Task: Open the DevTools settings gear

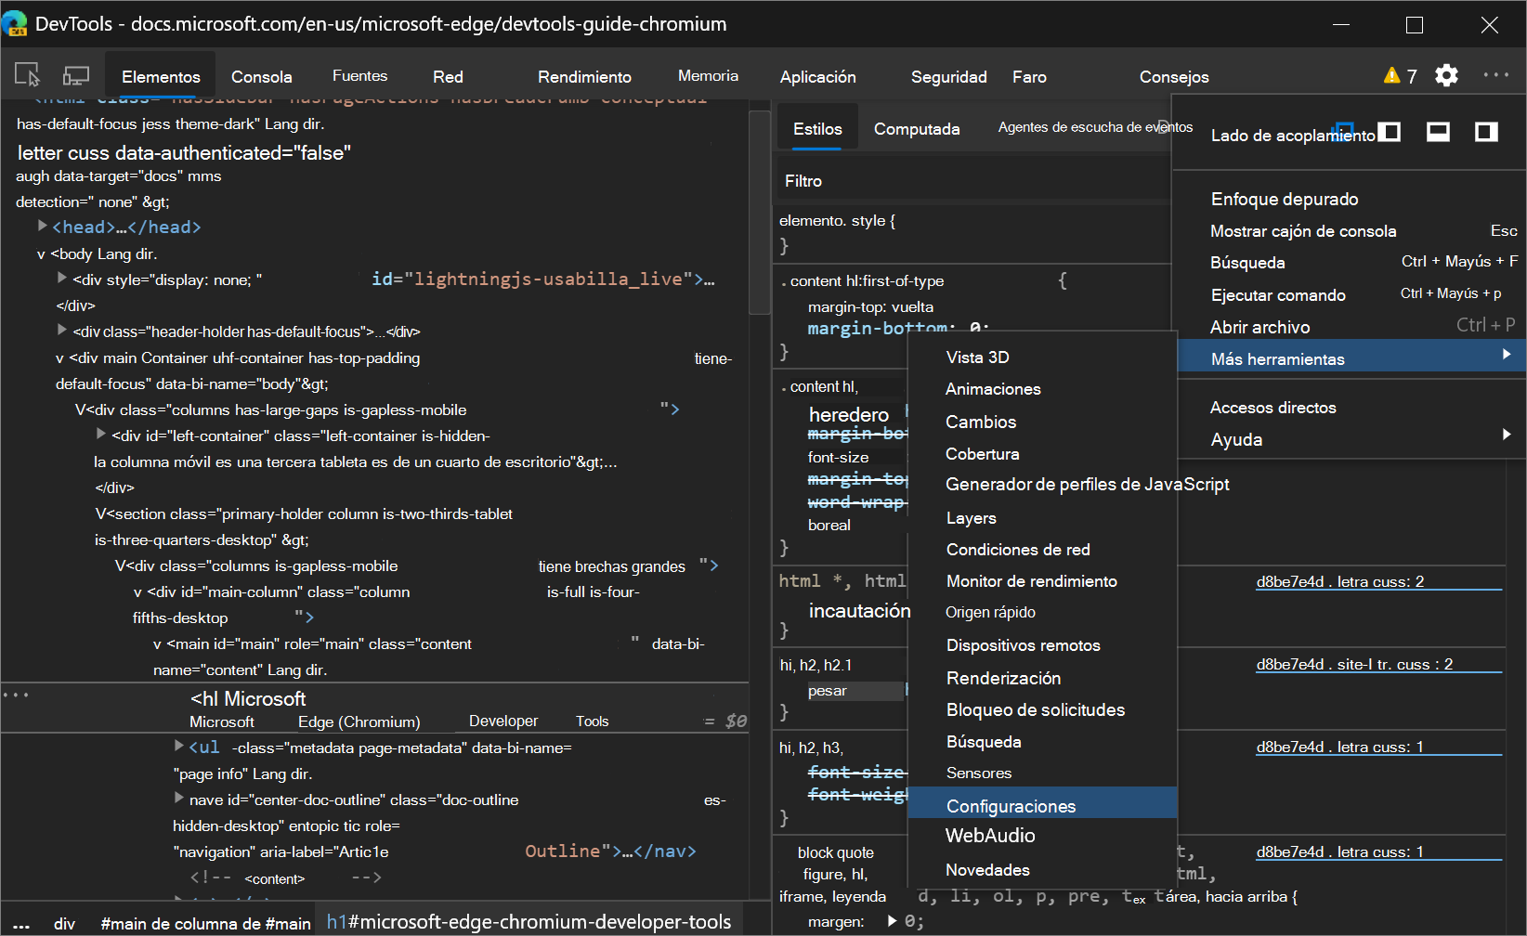Action: pyautogui.click(x=1446, y=75)
